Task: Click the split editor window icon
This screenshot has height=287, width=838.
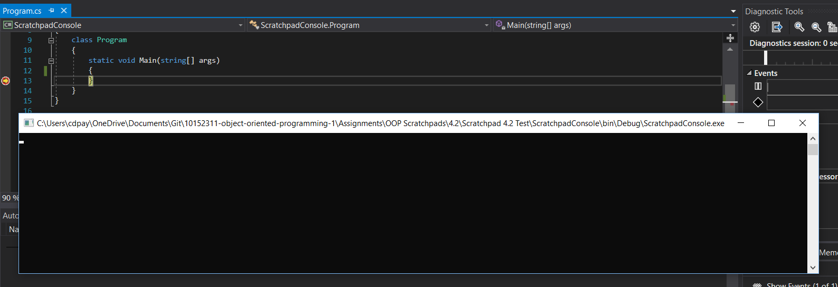Action: 730,38
